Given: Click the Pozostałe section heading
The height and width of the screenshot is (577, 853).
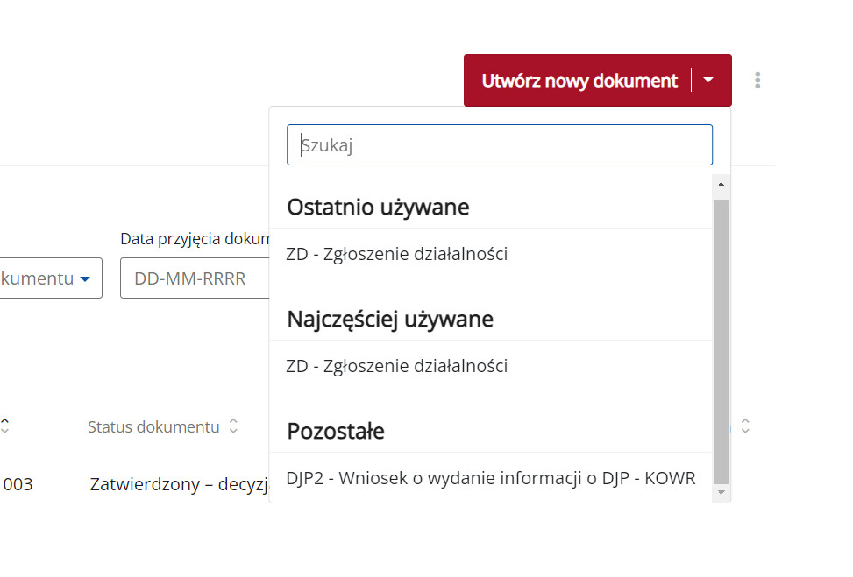Looking at the screenshot, I should click(336, 432).
